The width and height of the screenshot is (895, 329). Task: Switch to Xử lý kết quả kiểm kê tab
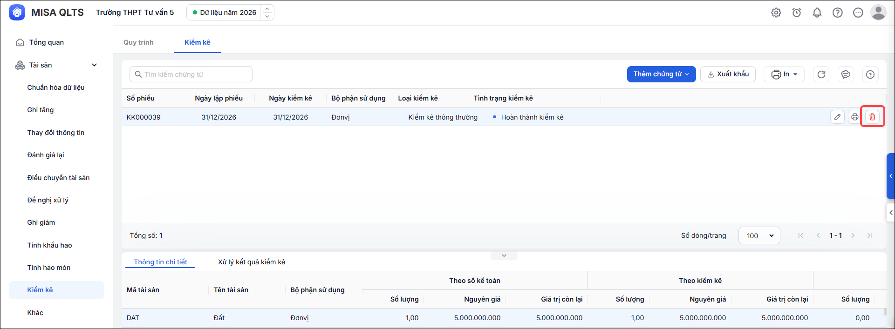tap(252, 262)
